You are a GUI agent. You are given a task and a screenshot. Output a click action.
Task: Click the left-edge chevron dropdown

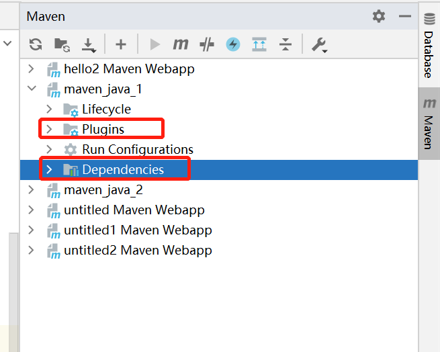pyautogui.click(x=7, y=43)
